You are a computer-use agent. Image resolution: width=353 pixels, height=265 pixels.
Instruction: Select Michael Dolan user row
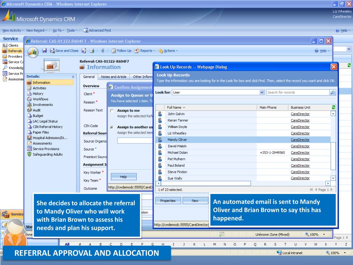click(x=243, y=153)
